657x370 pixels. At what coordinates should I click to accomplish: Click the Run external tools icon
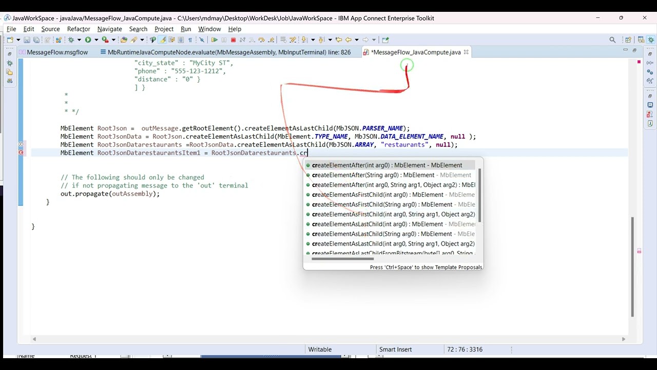(105, 40)
